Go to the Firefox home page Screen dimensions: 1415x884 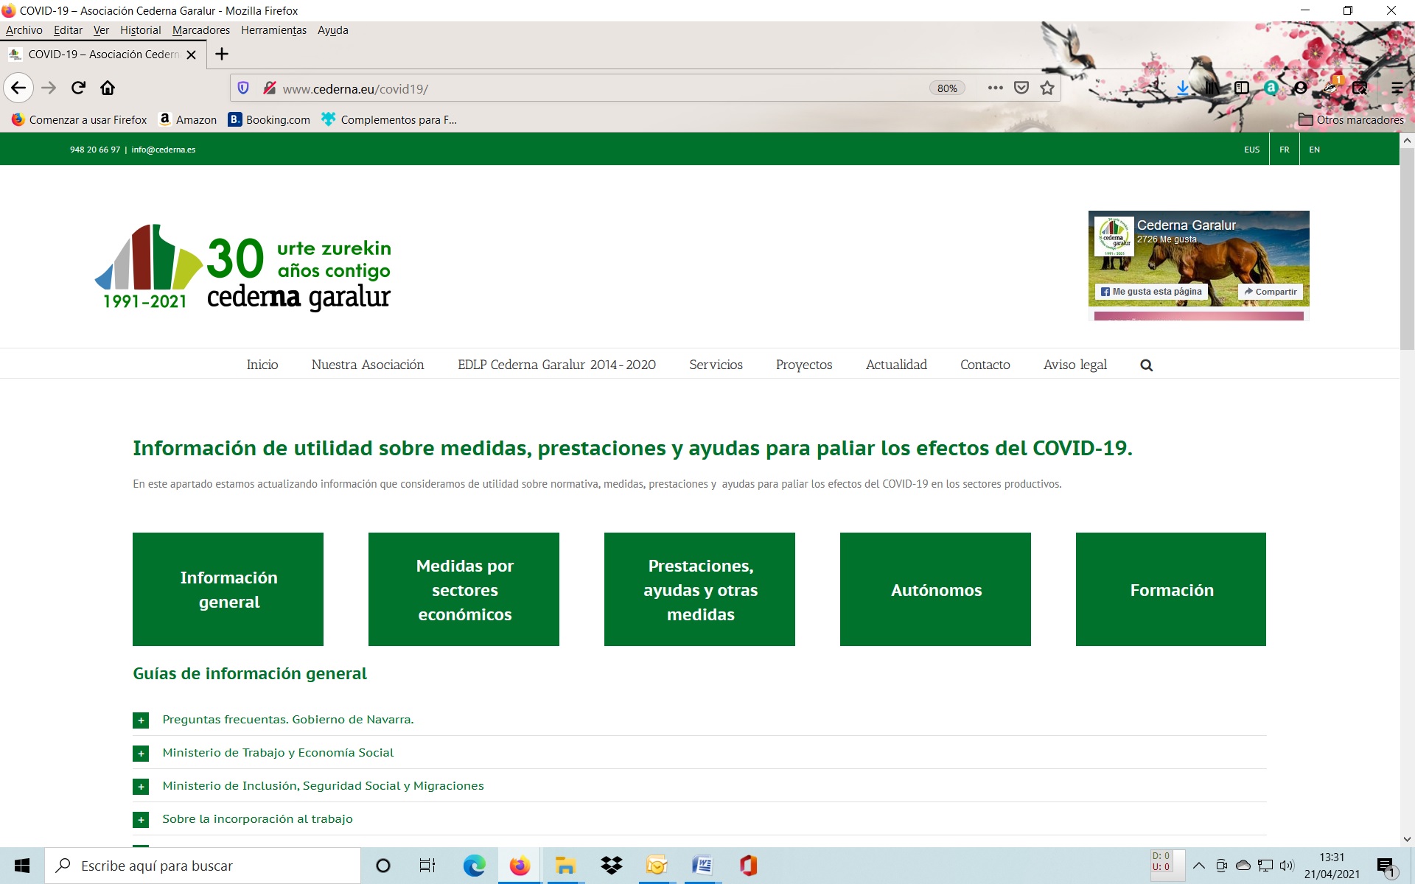108,88
